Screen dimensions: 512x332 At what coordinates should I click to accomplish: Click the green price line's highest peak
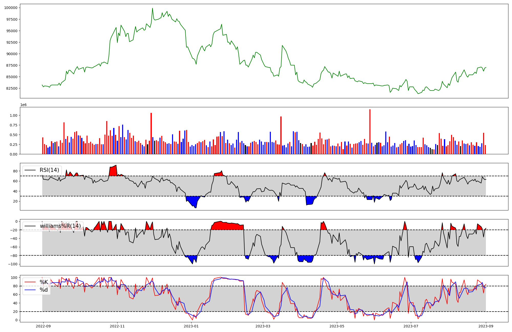coord(152,8)
